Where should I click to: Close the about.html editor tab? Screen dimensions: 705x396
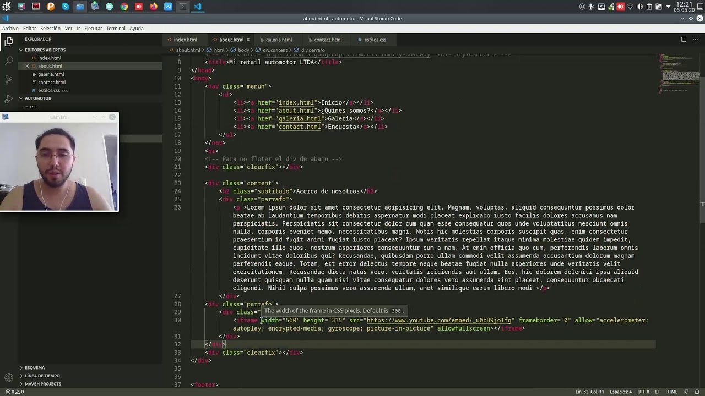(x=248, y=40)
